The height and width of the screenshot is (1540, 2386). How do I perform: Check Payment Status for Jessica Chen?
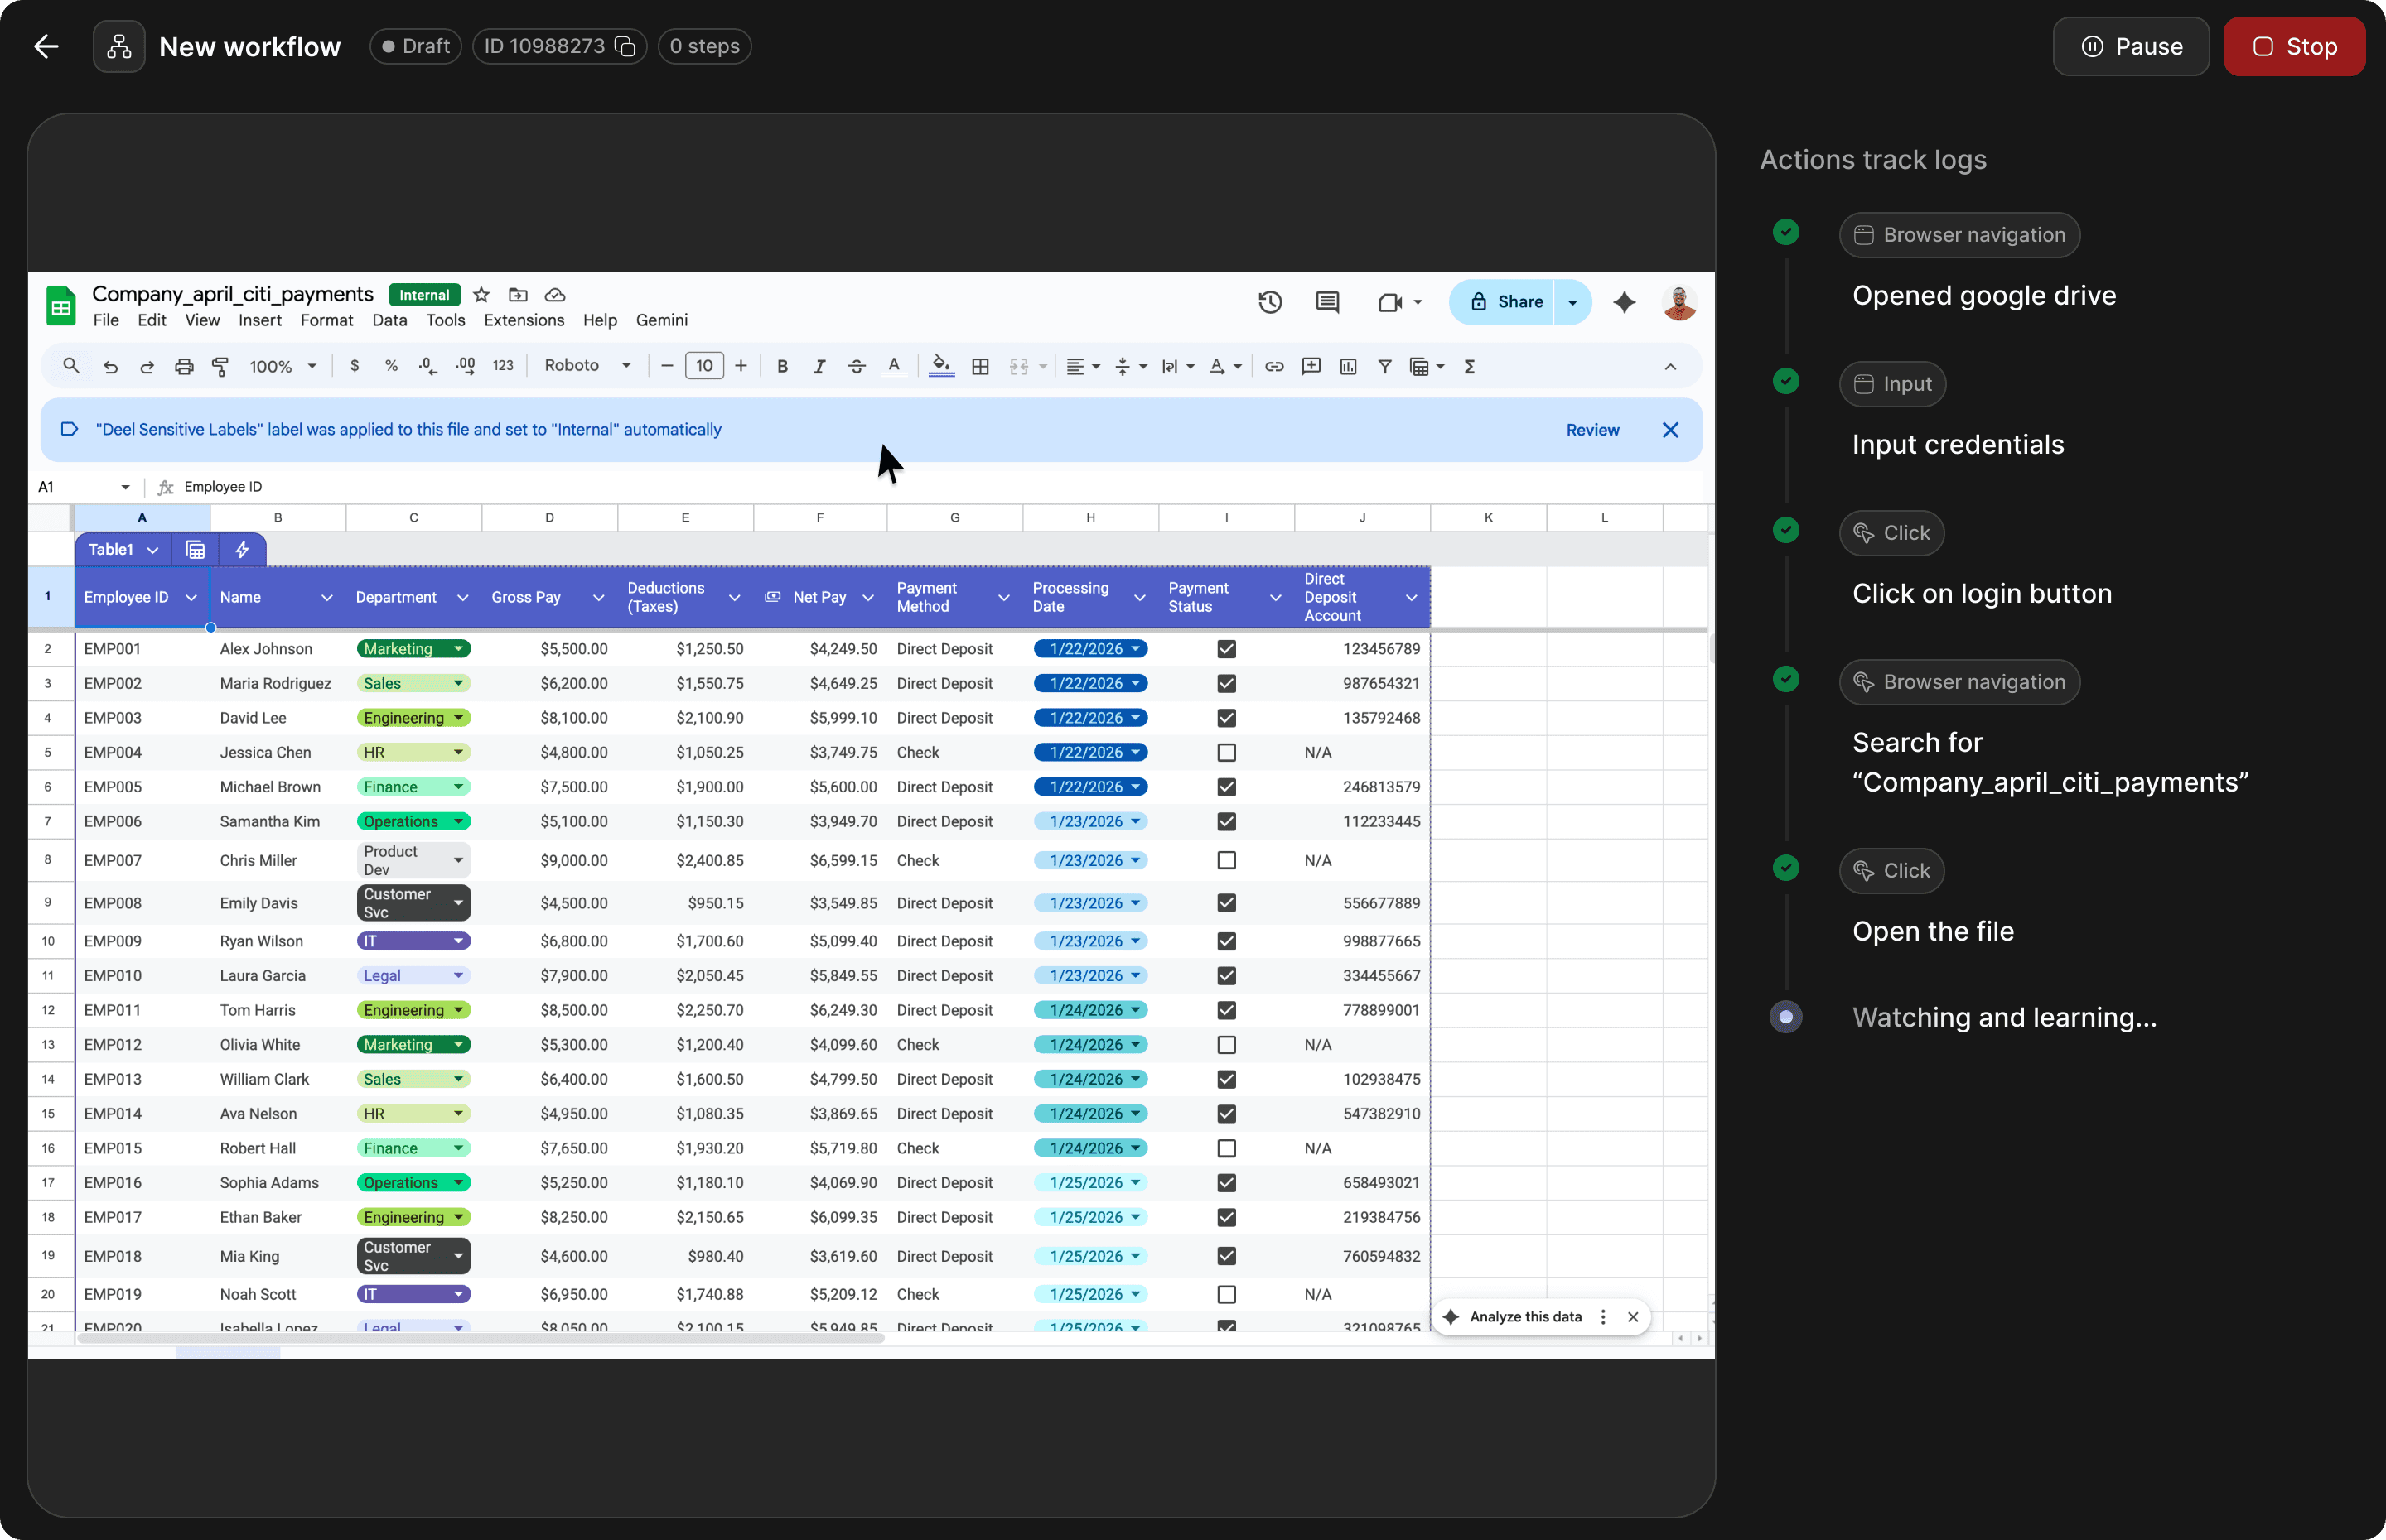[1226, 752]
